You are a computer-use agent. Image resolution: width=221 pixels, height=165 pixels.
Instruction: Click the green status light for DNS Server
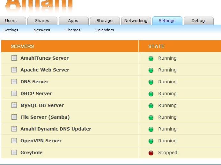pos(151,82)
